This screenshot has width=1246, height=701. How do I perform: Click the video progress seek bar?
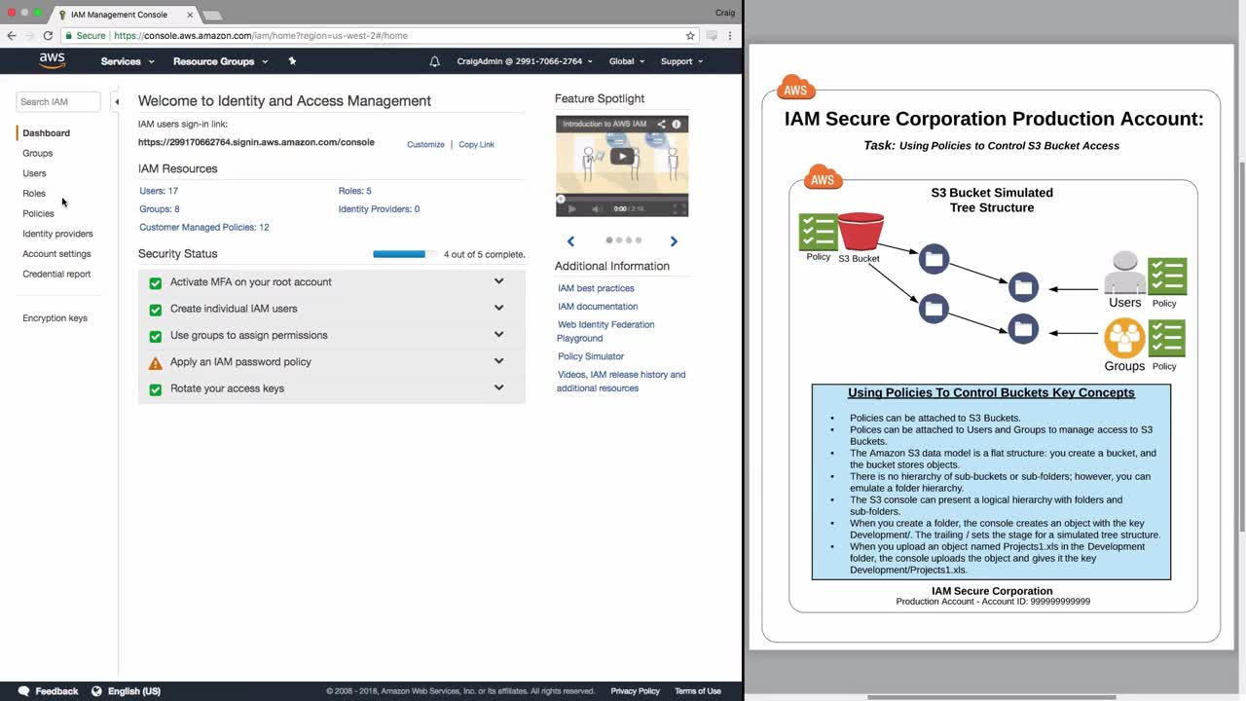[622, 199]
